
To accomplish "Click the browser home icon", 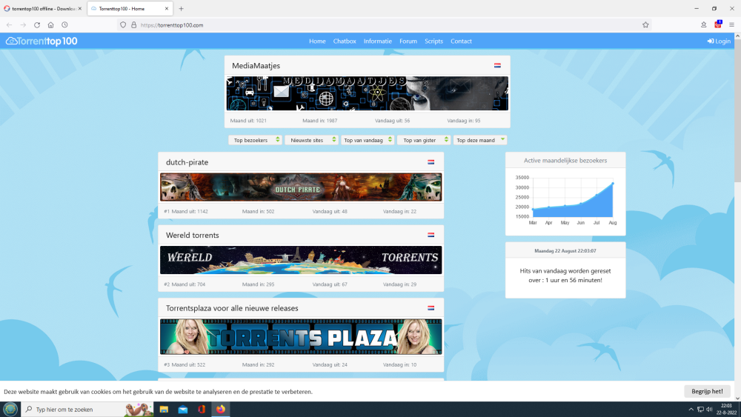I will pyautogui.click(x=50, y=24).
